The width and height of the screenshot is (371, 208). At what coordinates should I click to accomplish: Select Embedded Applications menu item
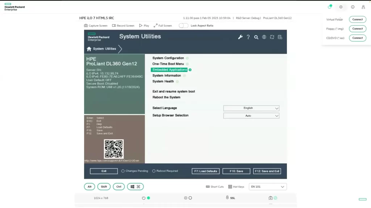(170, 70)
